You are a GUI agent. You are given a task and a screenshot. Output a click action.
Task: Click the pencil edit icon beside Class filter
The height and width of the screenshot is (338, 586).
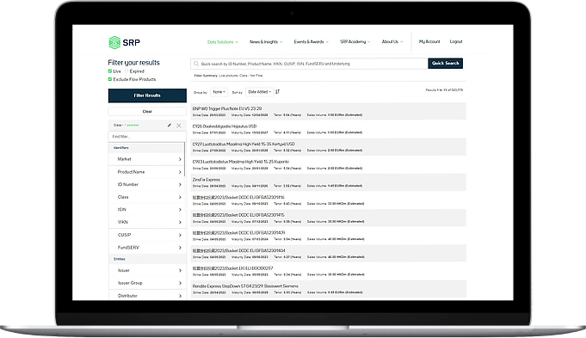pyautogui.click(x=170, y=125)
